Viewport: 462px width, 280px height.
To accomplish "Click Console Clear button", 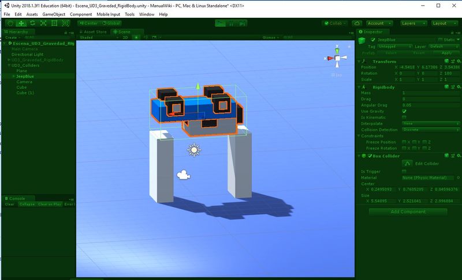I will 9,204.
